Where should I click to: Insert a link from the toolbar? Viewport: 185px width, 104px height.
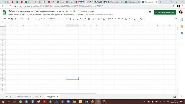click(x=119, y=19)
